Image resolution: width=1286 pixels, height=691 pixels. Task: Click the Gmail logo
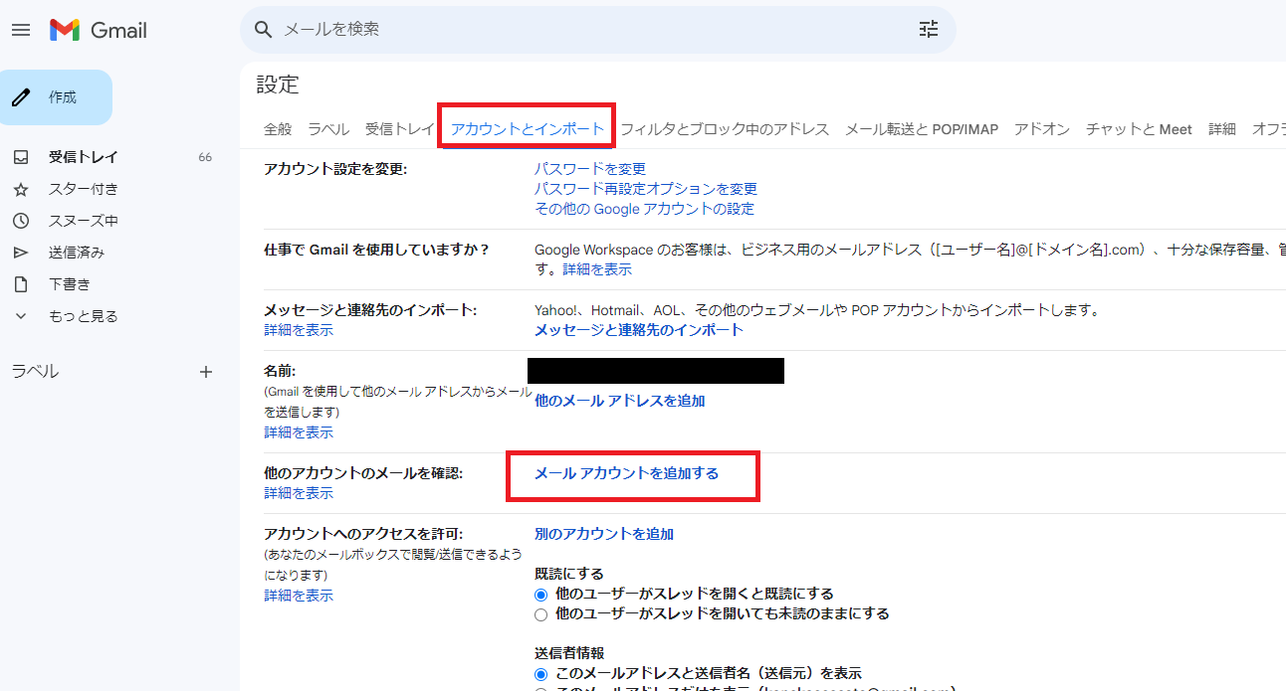99,30
